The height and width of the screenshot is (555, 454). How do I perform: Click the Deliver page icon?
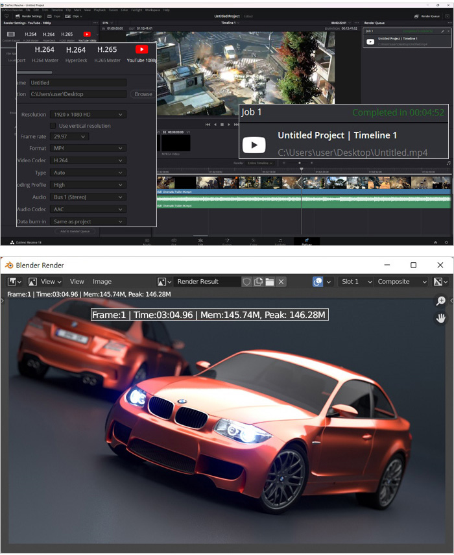307,241
